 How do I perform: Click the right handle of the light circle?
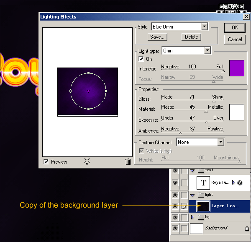click(106, 91)
